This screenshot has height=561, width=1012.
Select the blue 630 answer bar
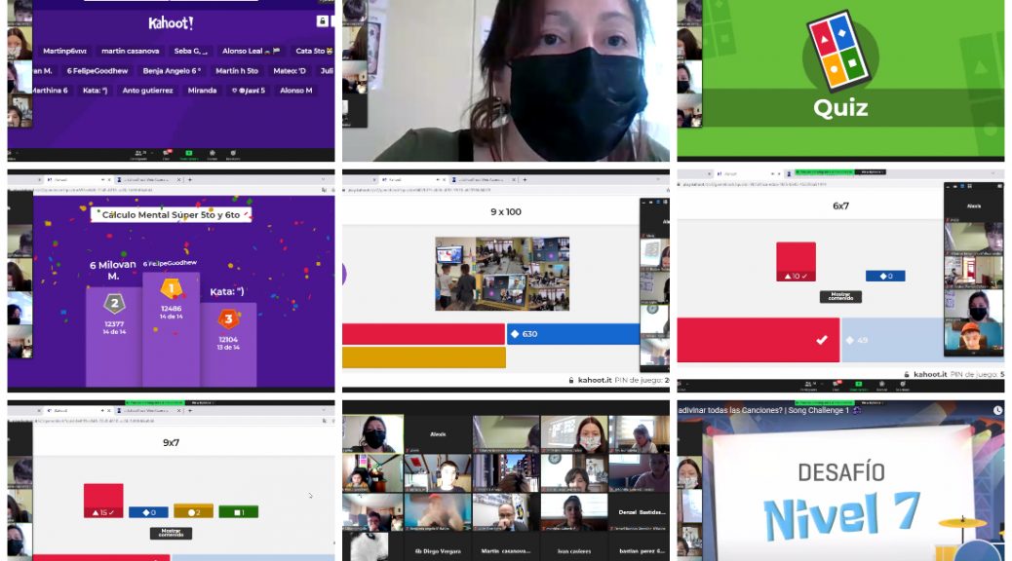coord(571,334)
